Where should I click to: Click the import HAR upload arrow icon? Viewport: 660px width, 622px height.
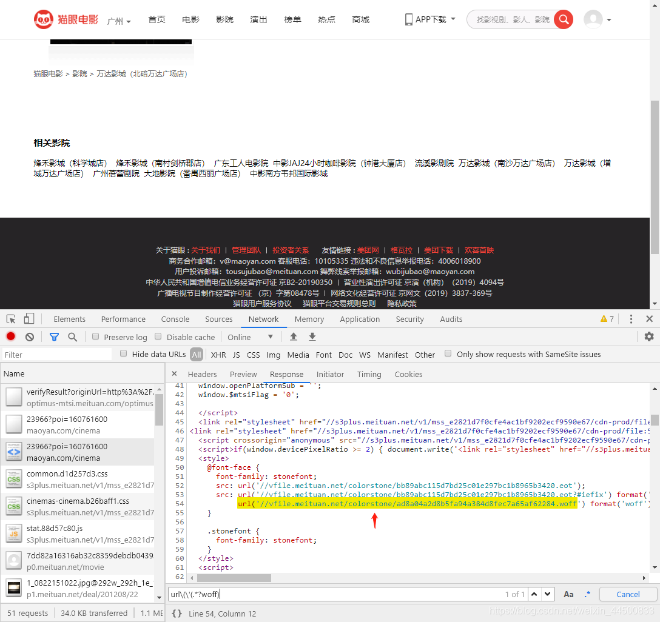point(294,336)
